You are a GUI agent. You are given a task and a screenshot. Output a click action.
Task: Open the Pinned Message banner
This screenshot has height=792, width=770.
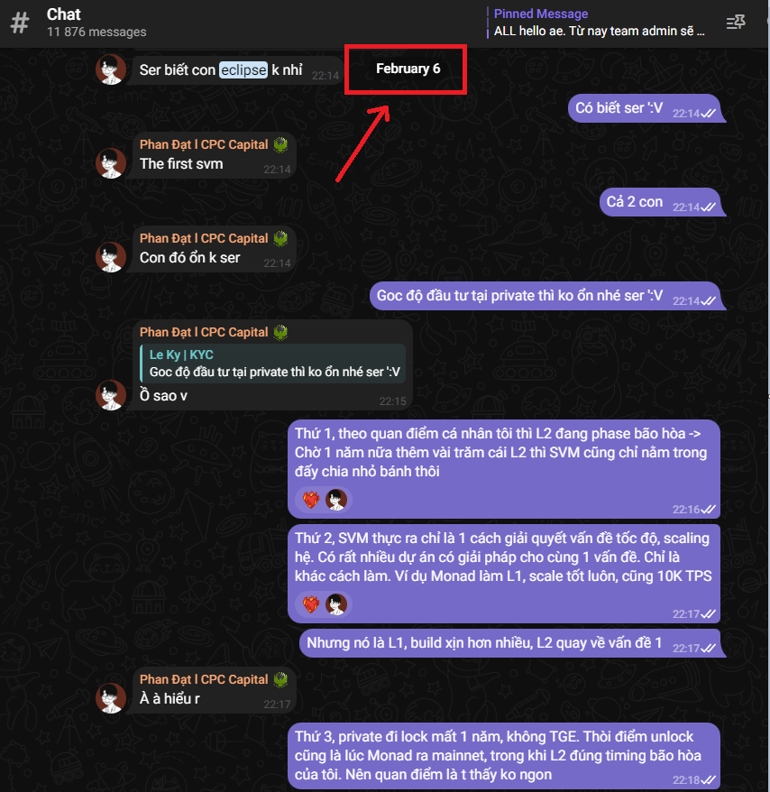(597, 23)
